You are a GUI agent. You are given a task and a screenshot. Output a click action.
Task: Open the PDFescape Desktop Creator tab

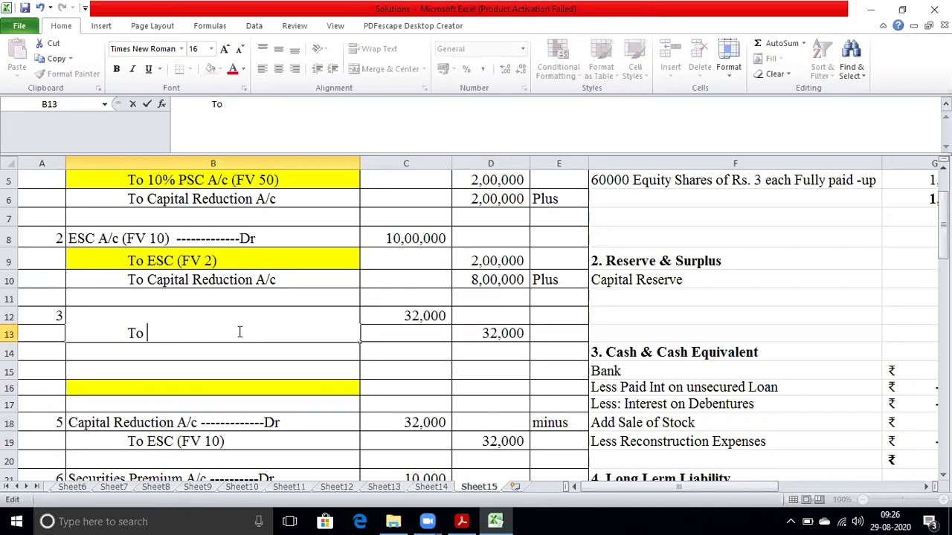point(413,26)
